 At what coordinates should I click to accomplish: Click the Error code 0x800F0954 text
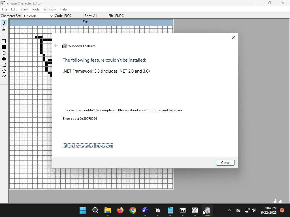click(x=80, y=119)
